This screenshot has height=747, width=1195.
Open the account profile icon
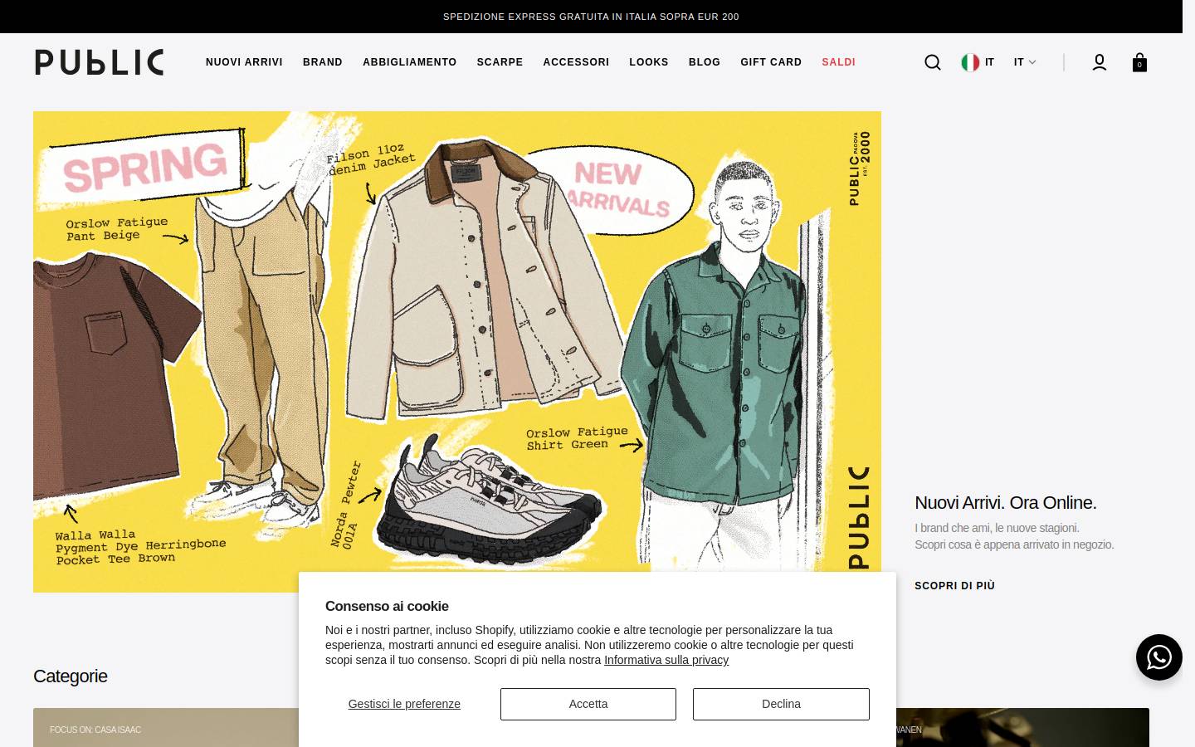tap(1100, 62)
